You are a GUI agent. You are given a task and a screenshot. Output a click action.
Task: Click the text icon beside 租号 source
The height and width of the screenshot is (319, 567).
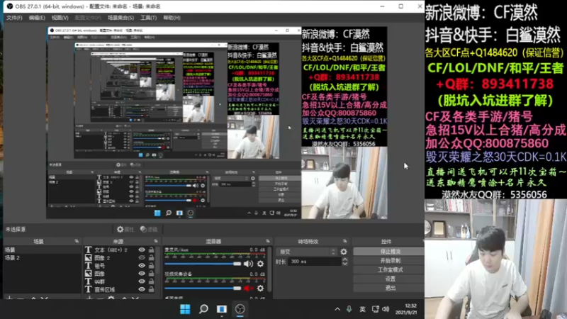pyautogui.click(x=88, y=266)
